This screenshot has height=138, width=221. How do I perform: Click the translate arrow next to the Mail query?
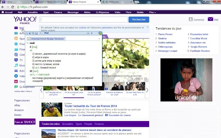point(88,33)
